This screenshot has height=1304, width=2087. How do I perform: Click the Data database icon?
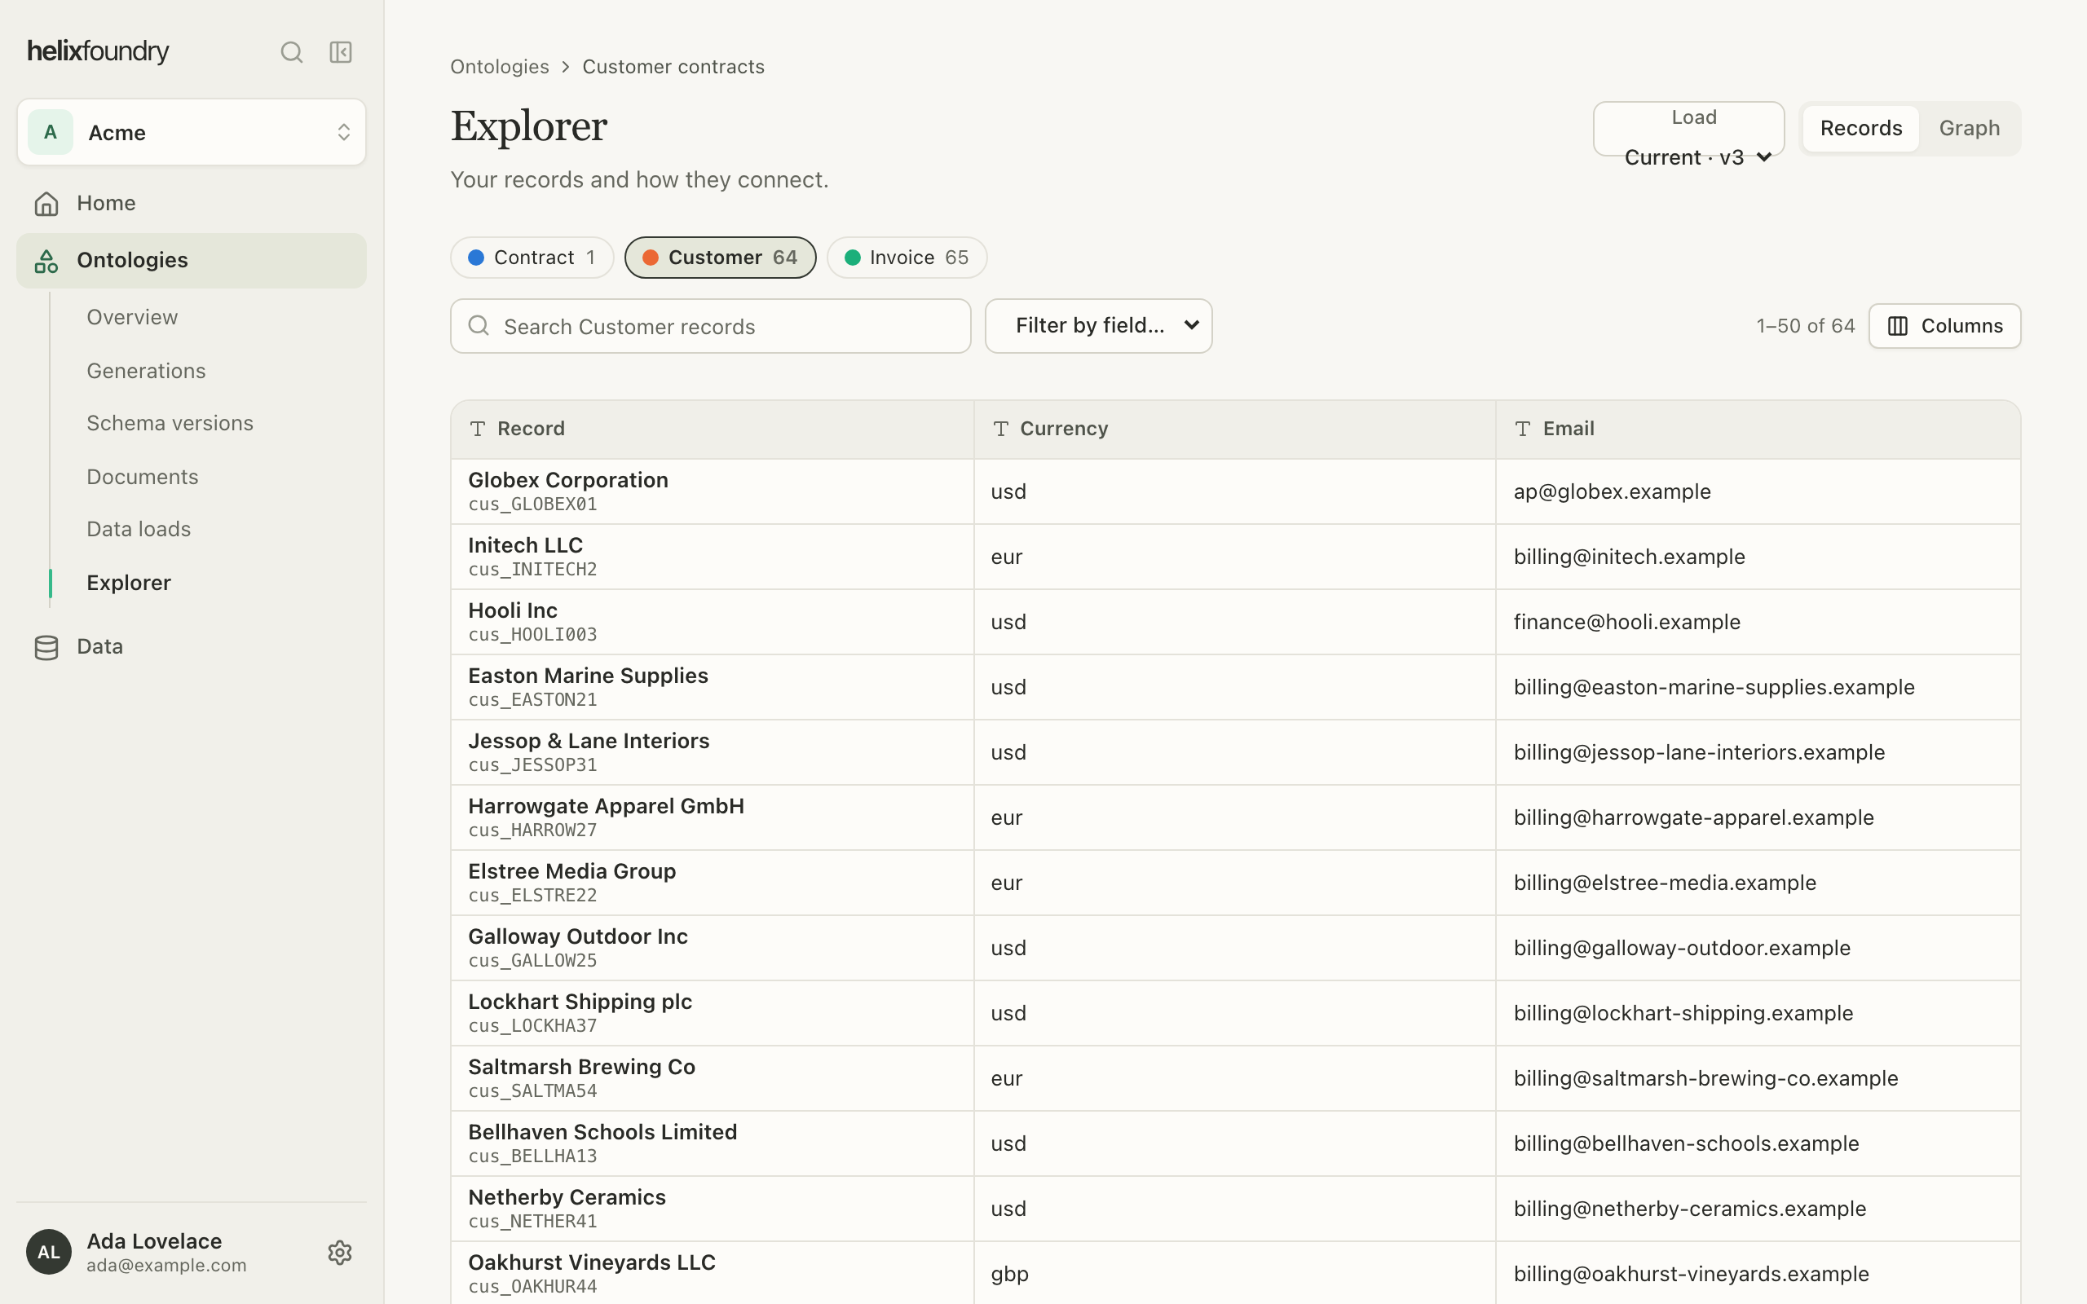pos(46,647)
